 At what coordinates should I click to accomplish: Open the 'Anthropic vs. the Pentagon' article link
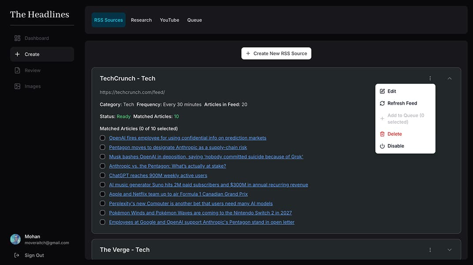coord(167,166)
